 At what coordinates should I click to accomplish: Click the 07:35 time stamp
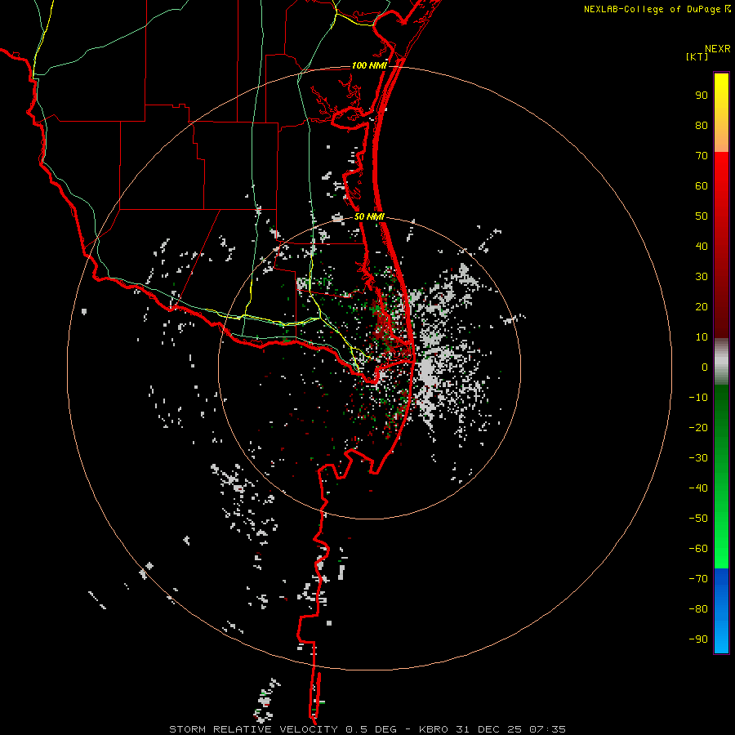[x=547, y=729]
